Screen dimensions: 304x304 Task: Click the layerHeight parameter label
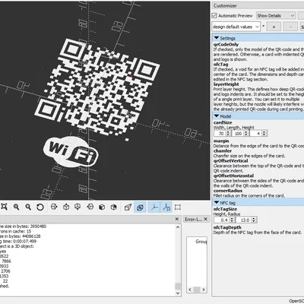(x=226, y=84)
